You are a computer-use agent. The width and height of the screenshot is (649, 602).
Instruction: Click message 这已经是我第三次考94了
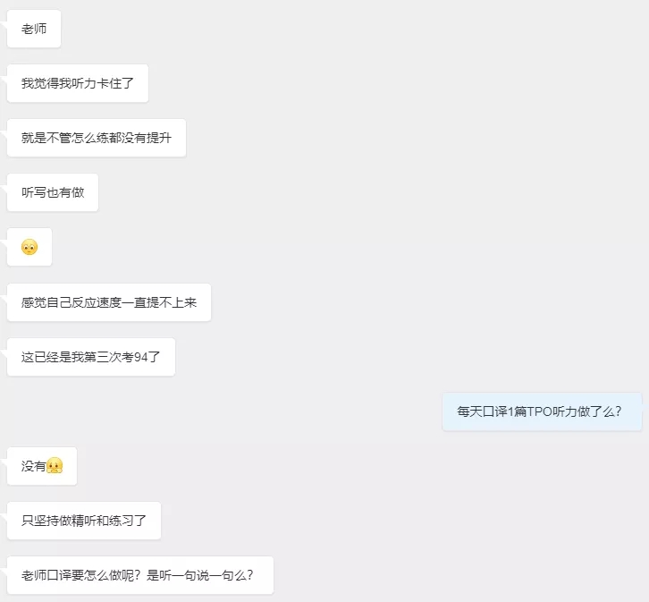[91, 357]
